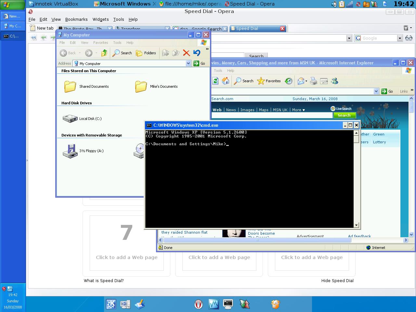Switch to the Speed Dial tab in Opera

tap(257, 29)
